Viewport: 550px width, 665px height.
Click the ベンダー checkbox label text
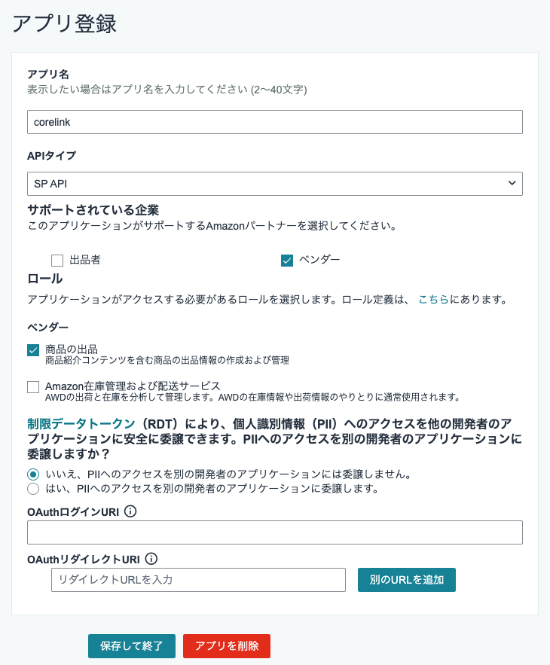(319, 260)
